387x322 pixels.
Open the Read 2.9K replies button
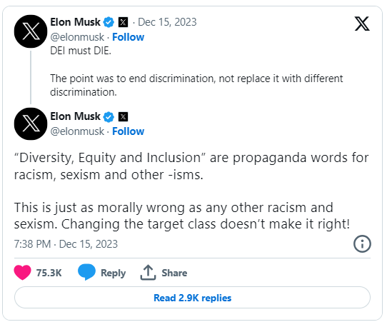click(192, 298)
